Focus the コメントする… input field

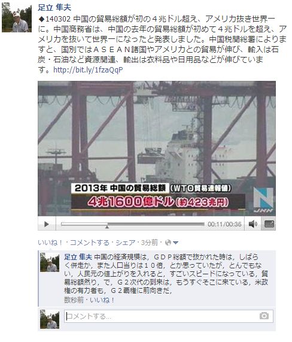tap(169, 316)
